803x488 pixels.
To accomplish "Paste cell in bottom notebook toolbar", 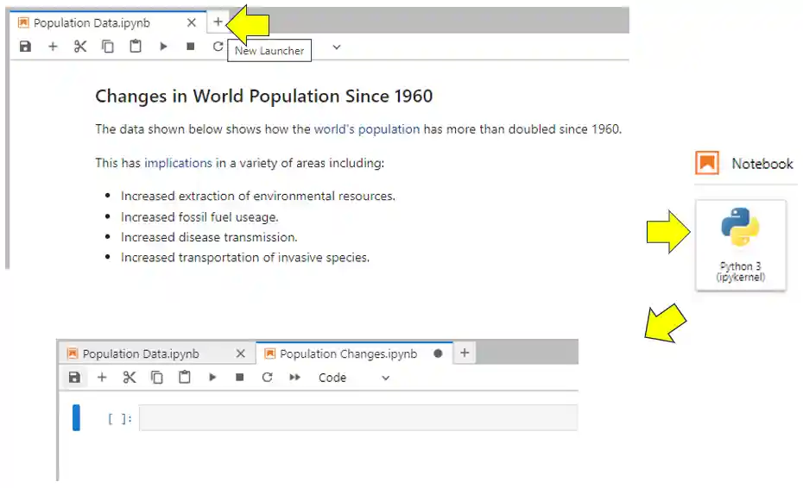I will click(x=185, y=377).
